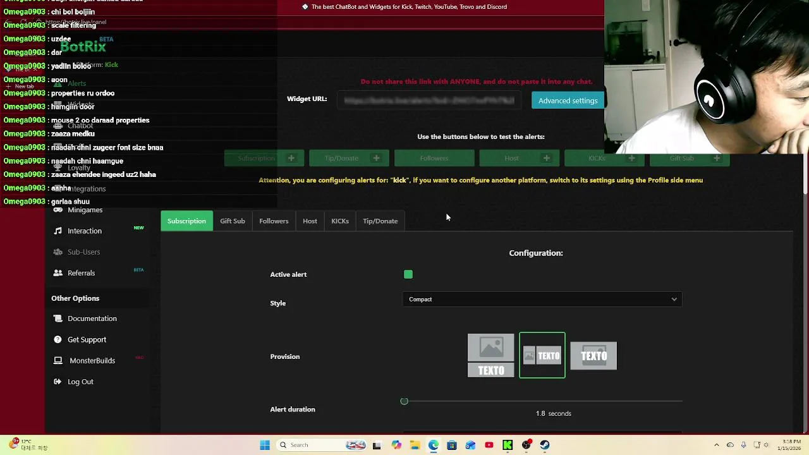Open the YouTube app in the taskbar
809x455 pixels.
pos(489,445)
